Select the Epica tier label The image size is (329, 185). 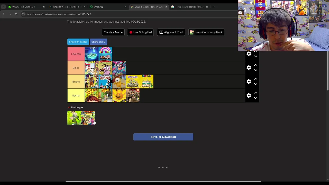click(x=76, y=68)
